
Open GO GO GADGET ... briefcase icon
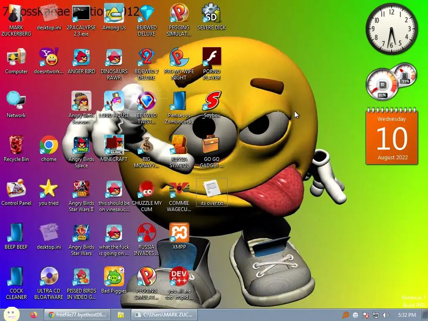pyautogui.click(x=212, y=152)
